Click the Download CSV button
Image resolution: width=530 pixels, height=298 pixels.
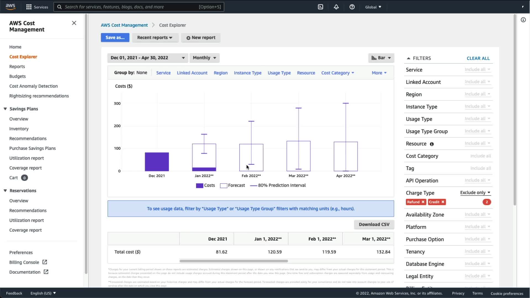click(374, 224)
